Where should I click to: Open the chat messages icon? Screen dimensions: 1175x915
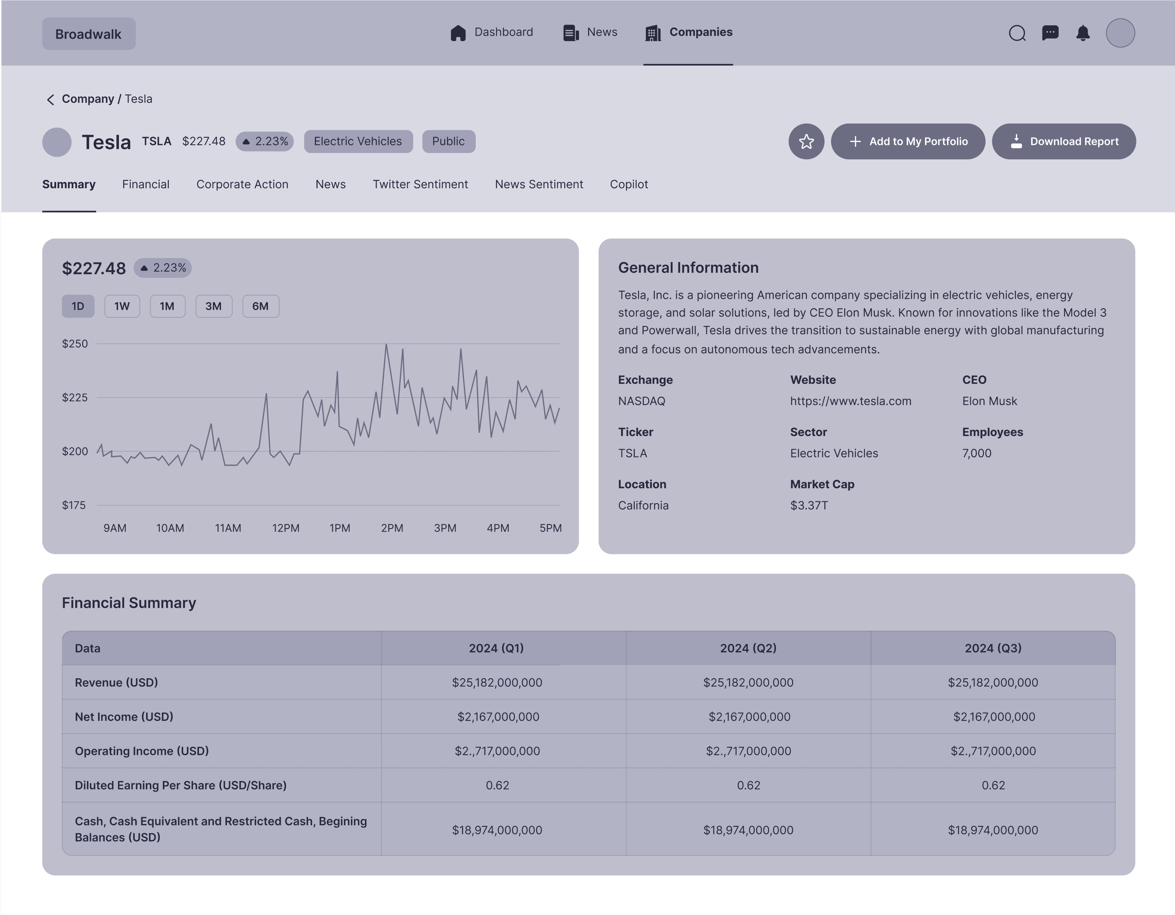(x=1050, y=33)
